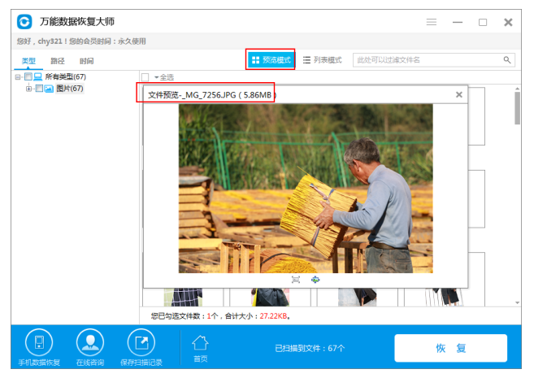Open online consultation icon
Image resolution: width=534 pixels, height=378 pixels.
point(90,342)
